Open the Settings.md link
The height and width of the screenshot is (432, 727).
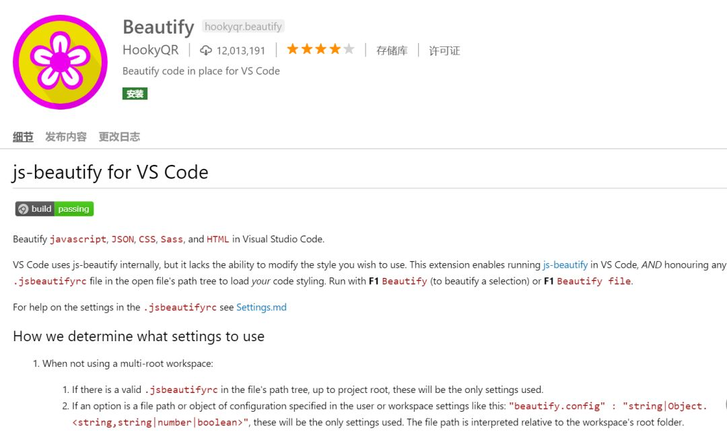click(x=261, y=307)
